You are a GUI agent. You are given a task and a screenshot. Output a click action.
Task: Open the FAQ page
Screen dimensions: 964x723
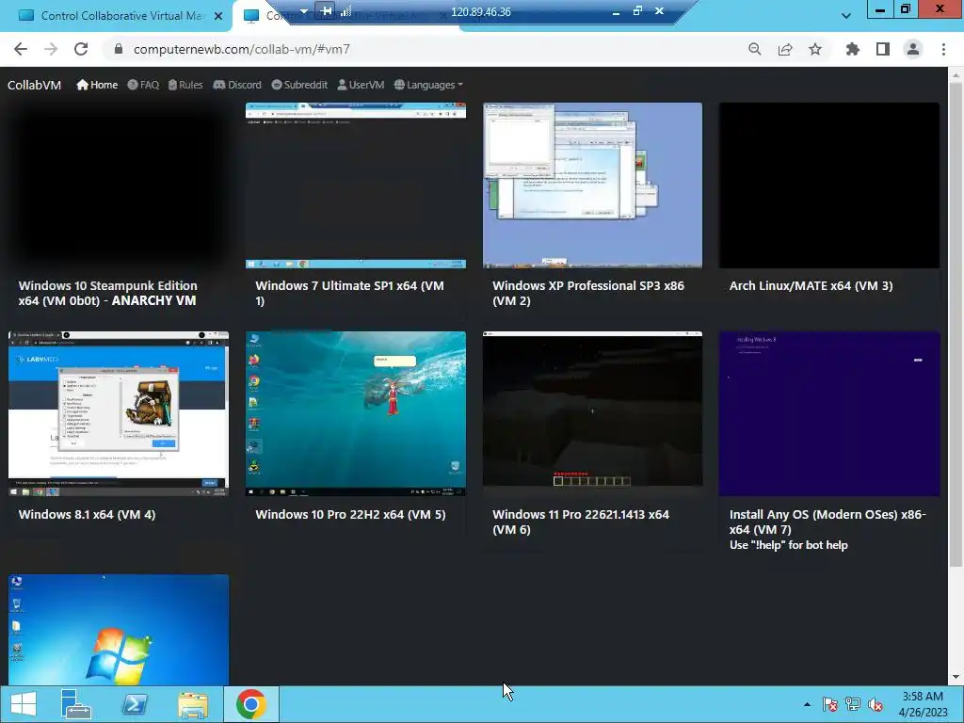(143, 85)
